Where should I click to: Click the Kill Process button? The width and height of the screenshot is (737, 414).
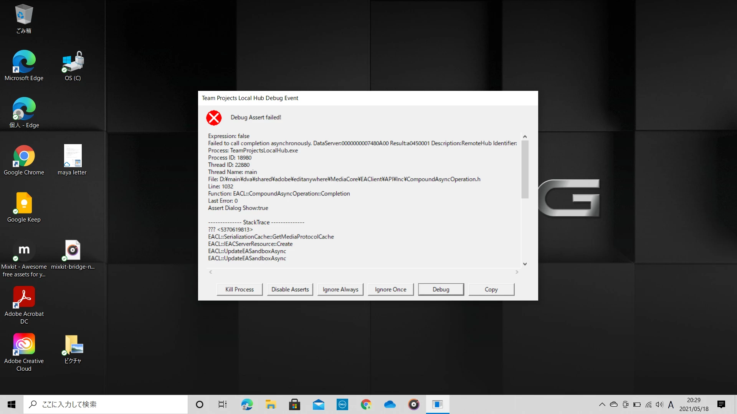click(x=240, y=289)
